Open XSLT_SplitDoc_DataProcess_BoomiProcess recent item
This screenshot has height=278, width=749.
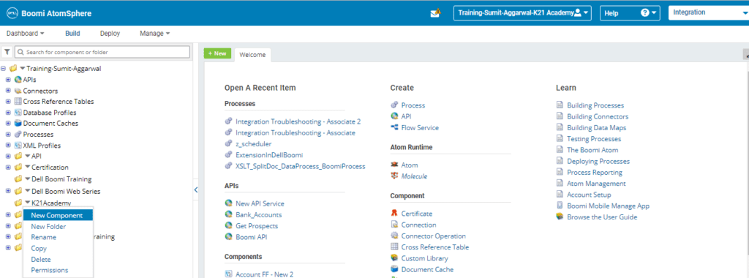(301, 166)
